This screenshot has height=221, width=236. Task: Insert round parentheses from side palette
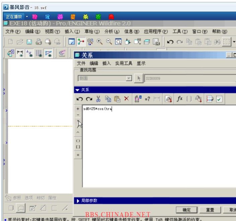78,141
